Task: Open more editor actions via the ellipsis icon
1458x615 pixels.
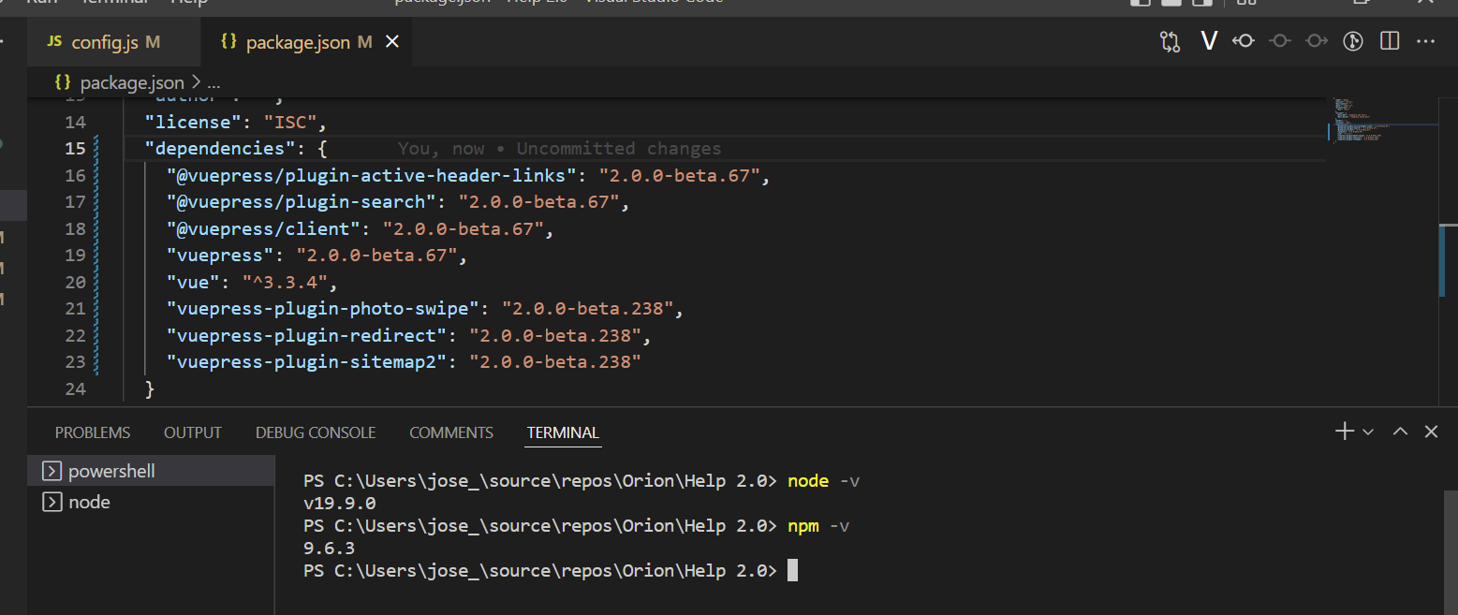Action: point(1427,40)
